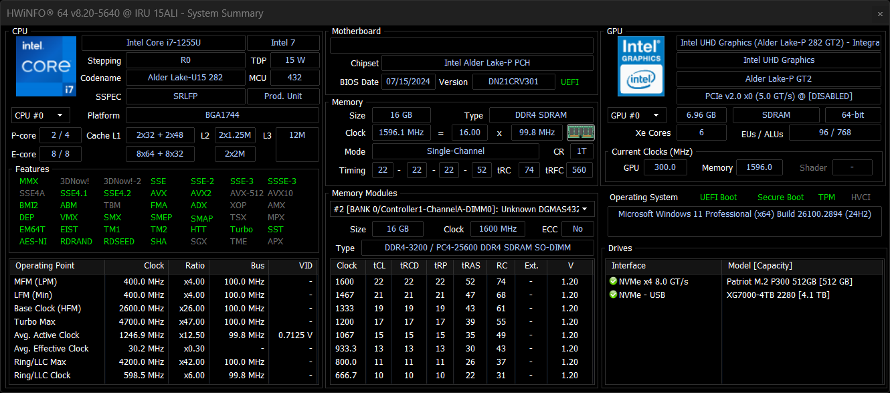Click the Turbo feature label
890x393 pixels.
(x=241, y=229)
